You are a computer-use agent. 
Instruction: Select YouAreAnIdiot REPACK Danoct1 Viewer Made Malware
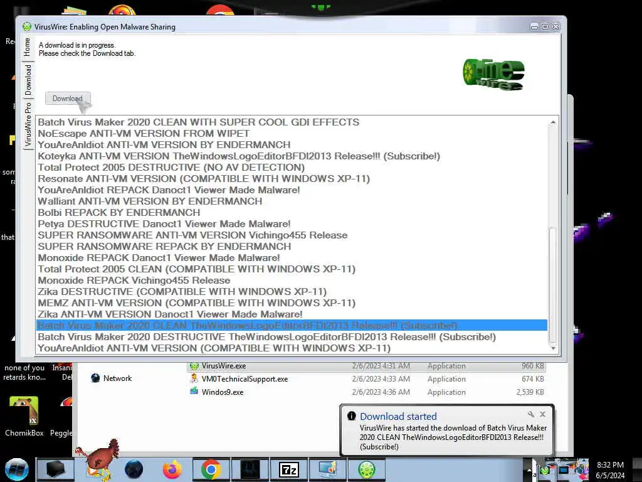(292, 190)
